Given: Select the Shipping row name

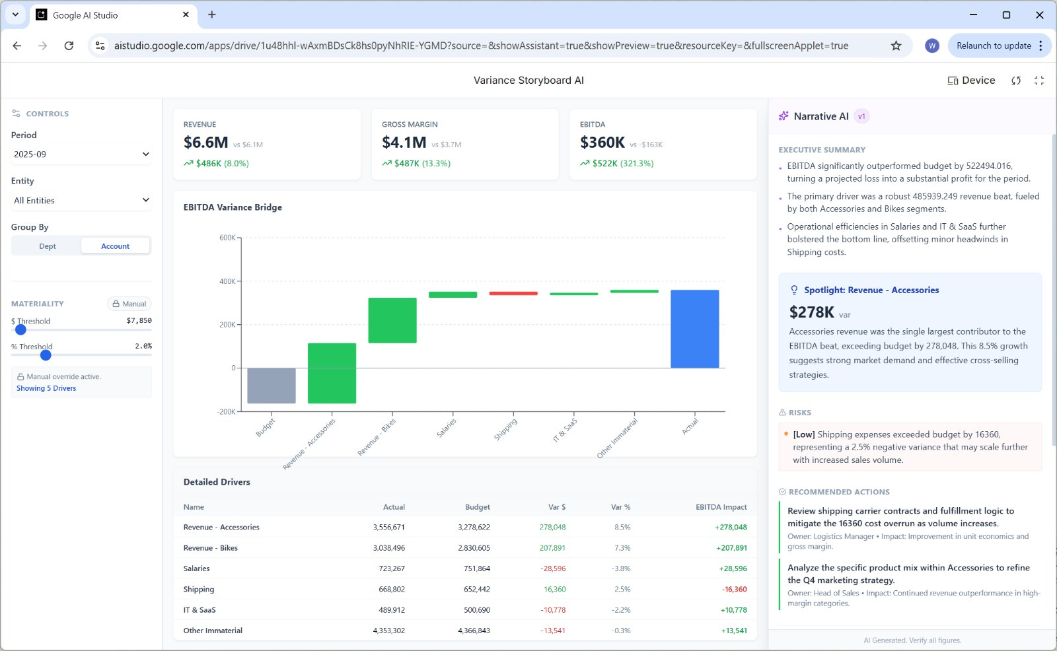Looking at the screenshot, I should click(199, 590).
